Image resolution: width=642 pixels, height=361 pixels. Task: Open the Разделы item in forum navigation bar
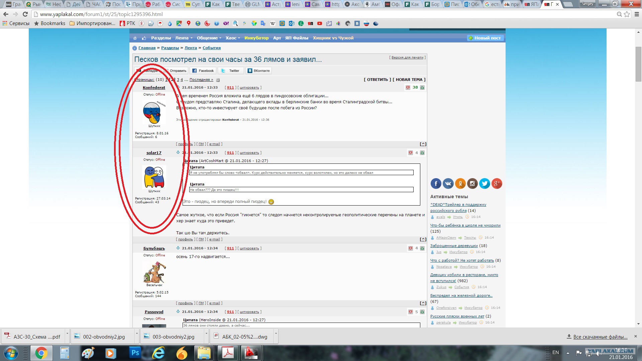coord(161,38)
